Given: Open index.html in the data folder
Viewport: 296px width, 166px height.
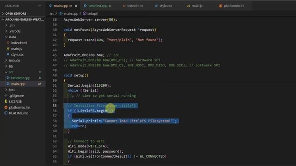Looking at the screenshot, I should [19, 43].
